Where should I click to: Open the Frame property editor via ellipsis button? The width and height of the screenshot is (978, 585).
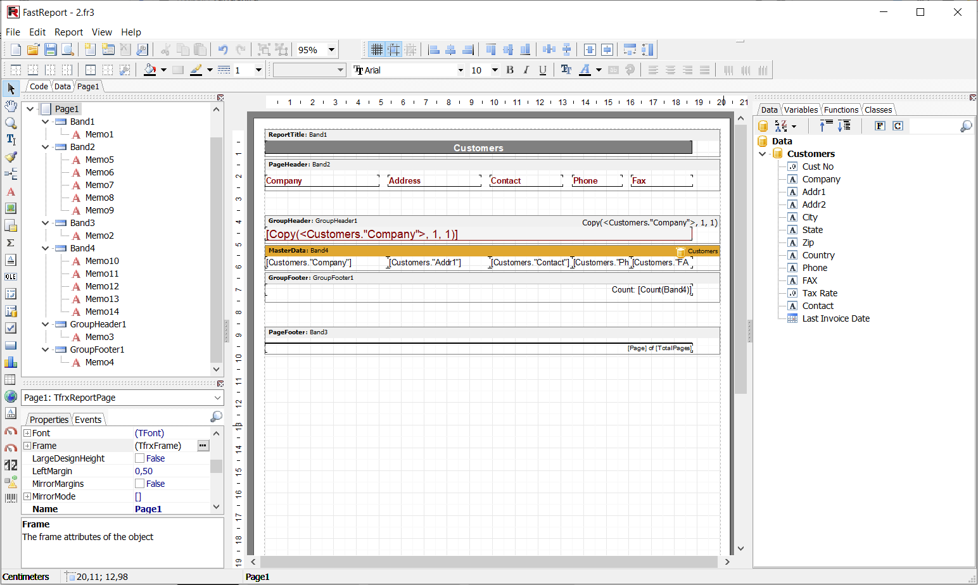pos(203,445)
